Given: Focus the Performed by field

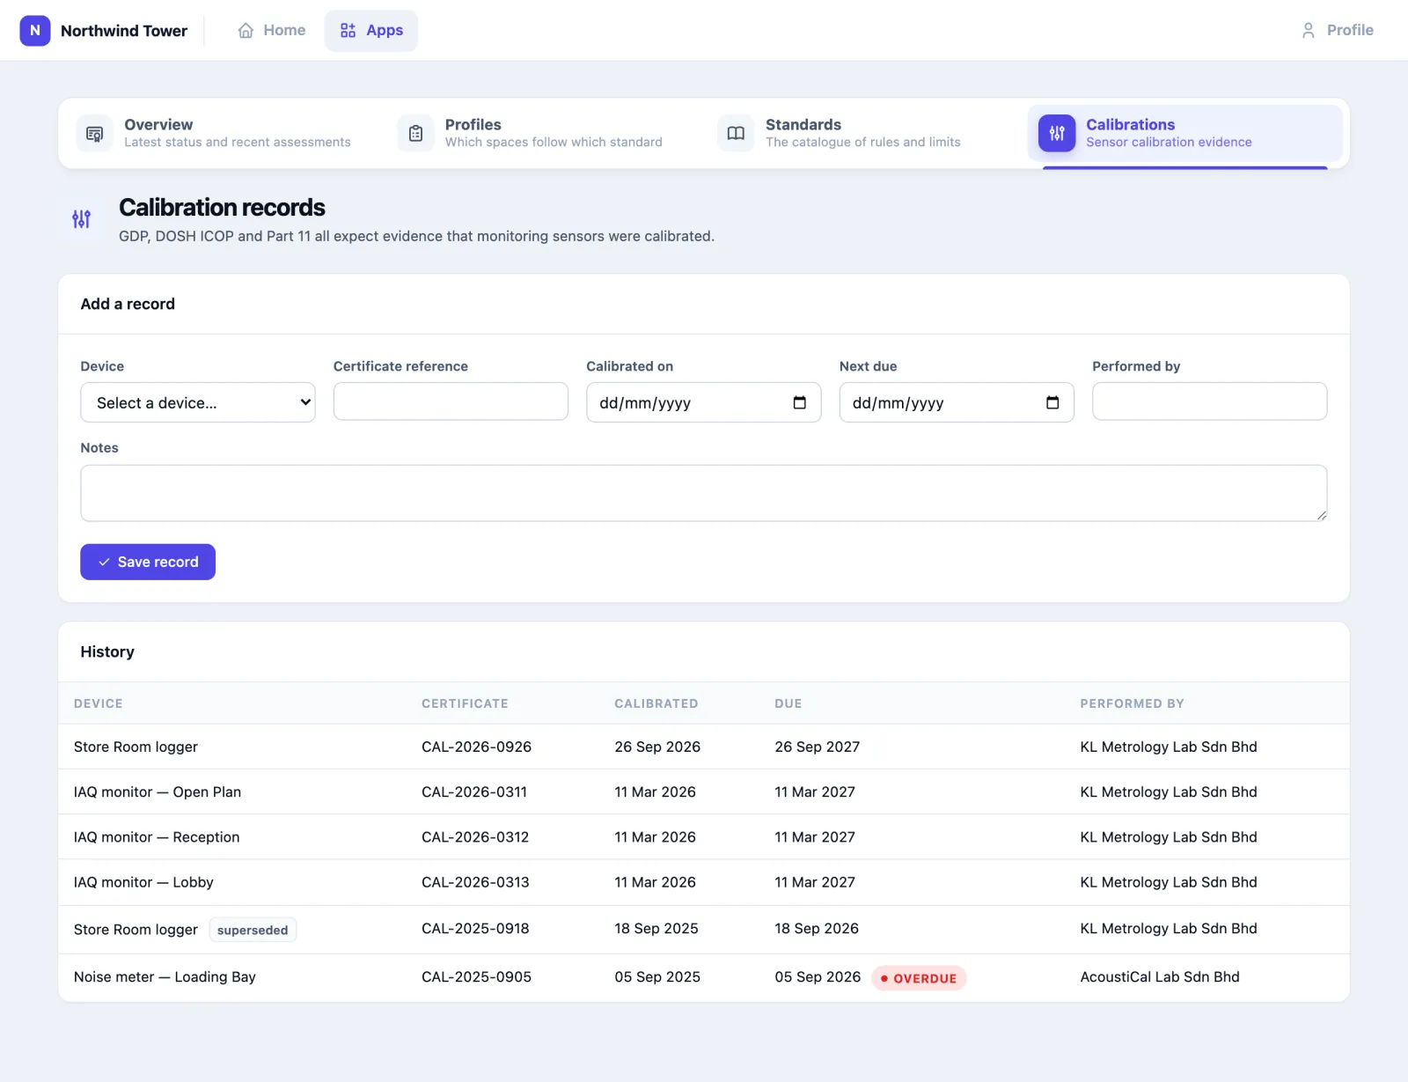Looking at the screenshot, I should coord(1210,401).
